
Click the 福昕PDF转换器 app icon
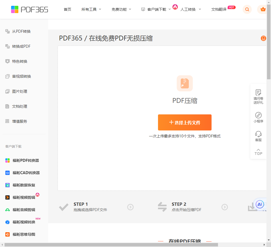(7, 160)
